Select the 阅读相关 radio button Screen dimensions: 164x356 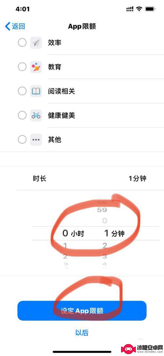(22, 91)
